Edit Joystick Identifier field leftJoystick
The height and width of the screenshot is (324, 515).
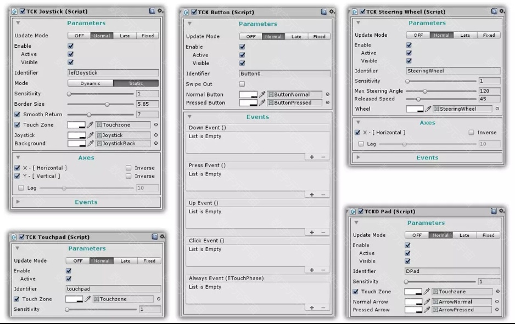click(x=113, y=72)
